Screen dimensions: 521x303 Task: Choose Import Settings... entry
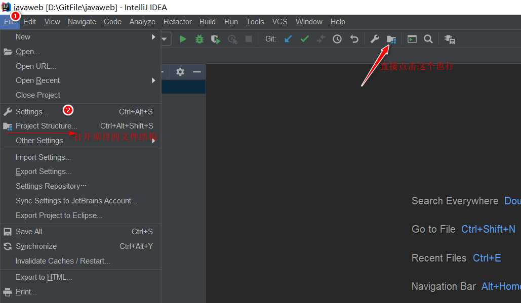click(x=81, y=157)
